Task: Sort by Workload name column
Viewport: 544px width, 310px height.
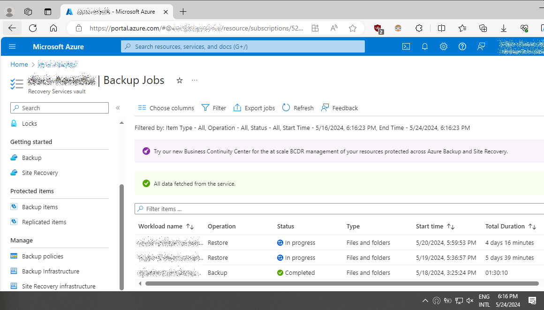Action: click(166, 227)
